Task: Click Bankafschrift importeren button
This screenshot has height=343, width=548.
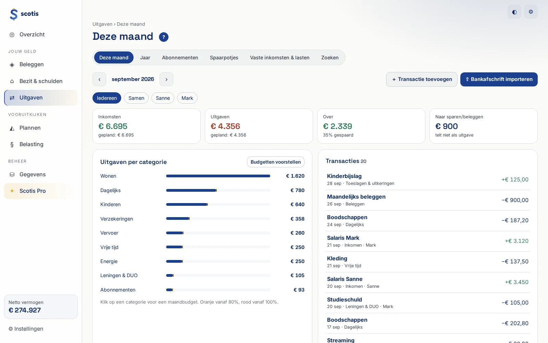Action: click(499, 79)
